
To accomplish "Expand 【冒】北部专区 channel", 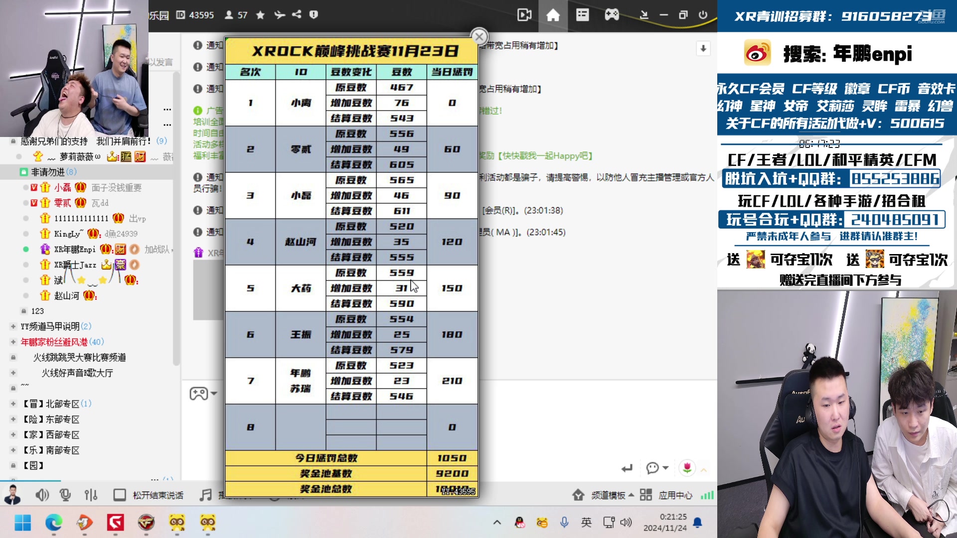I will (x=13, y=403).
